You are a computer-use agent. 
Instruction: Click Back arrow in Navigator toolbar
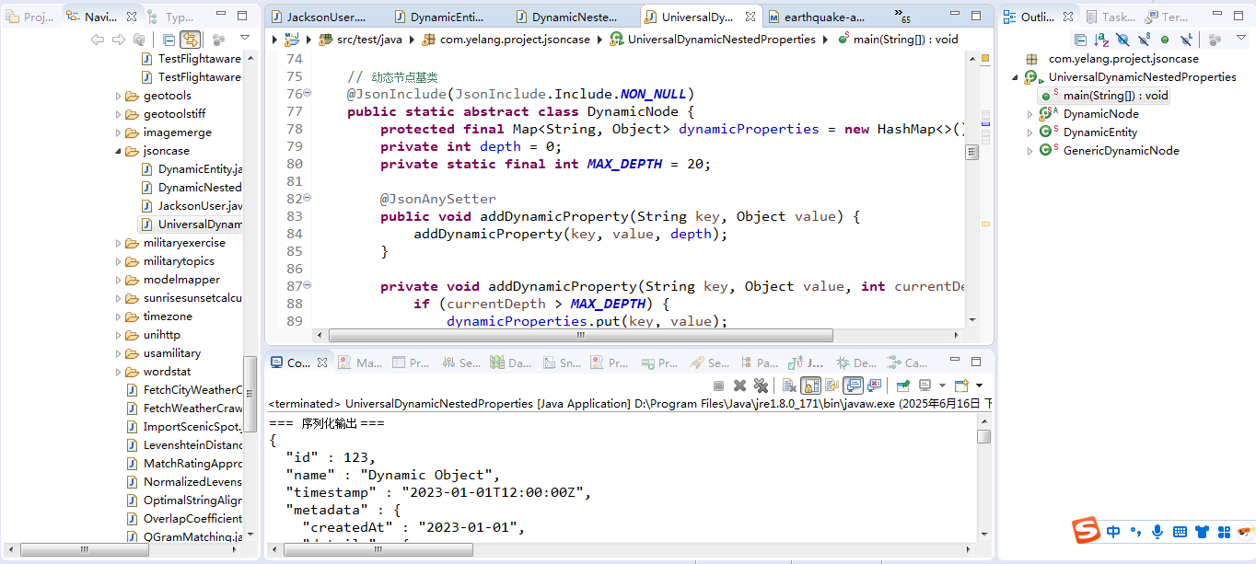click(x=97, y=40)
